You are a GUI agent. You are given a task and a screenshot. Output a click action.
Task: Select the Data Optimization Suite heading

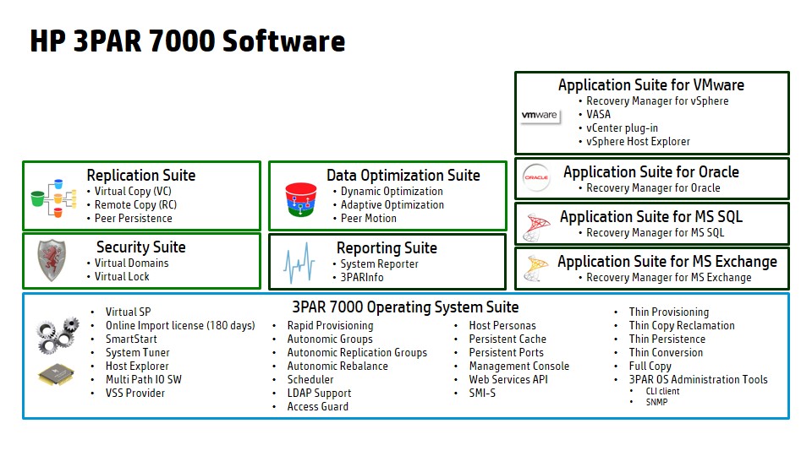click(403, 176)
